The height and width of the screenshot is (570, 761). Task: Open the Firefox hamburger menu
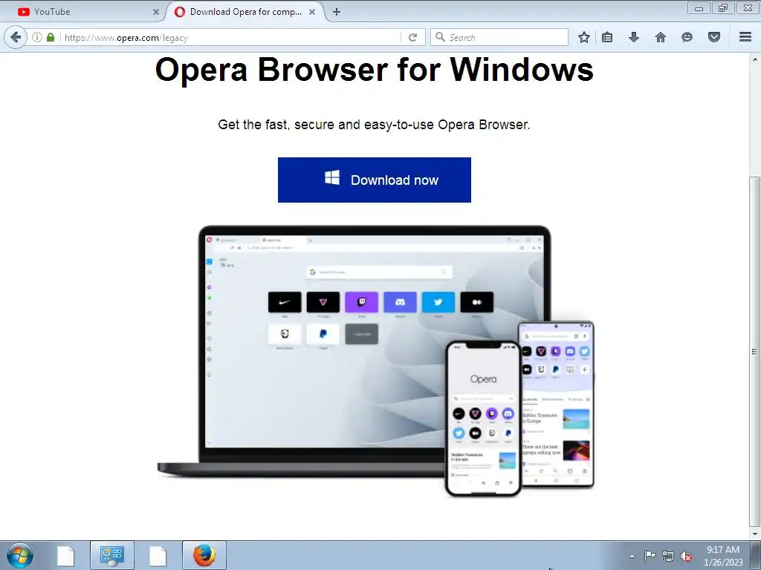(745, 37)
